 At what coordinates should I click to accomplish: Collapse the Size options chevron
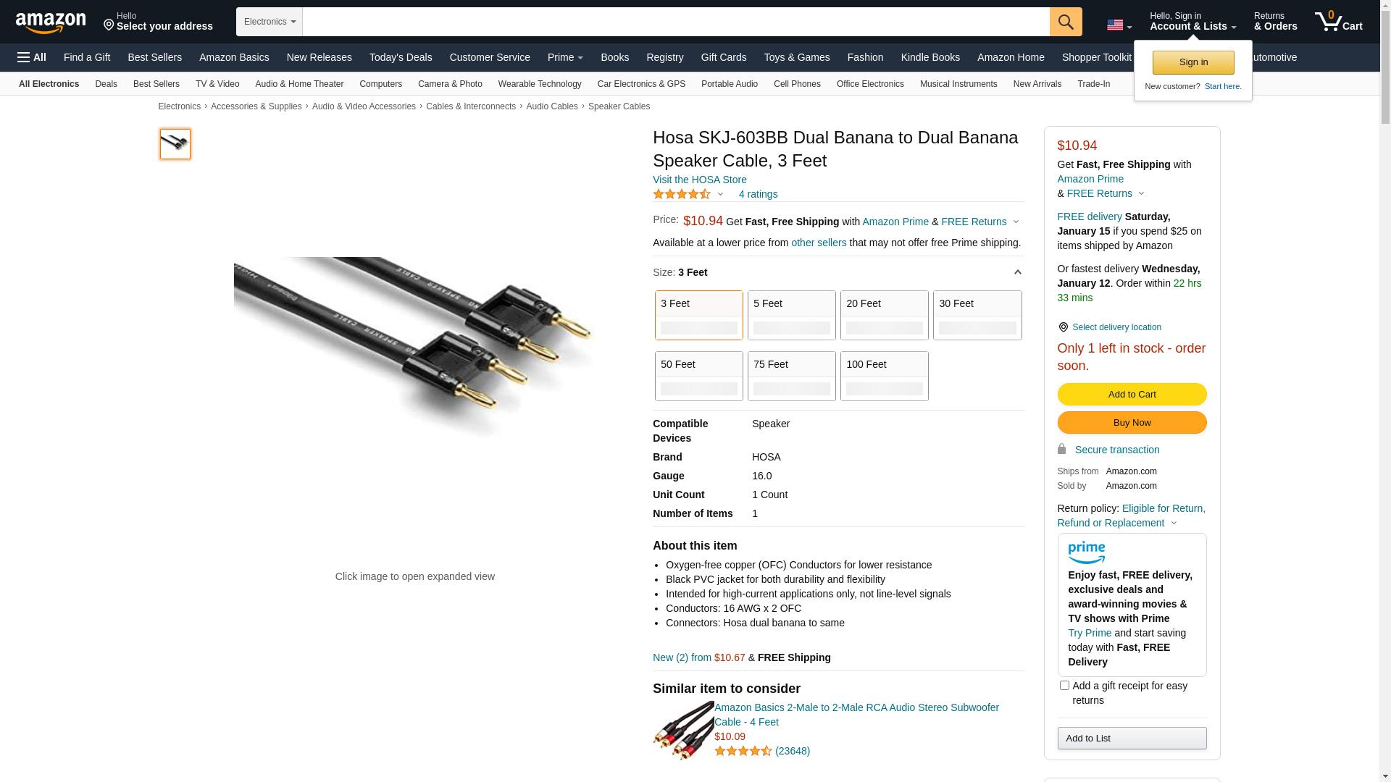(1017, 273)
